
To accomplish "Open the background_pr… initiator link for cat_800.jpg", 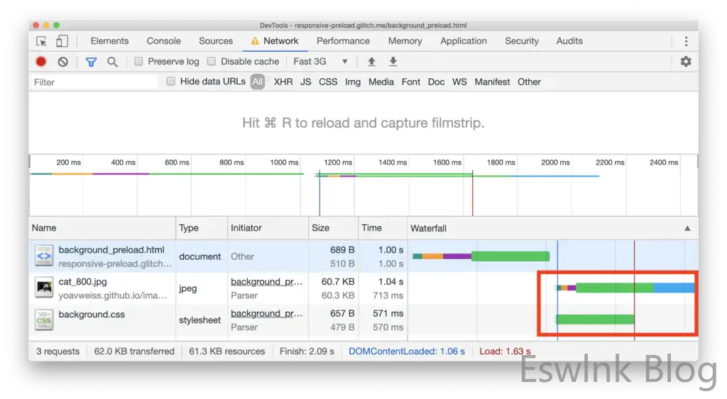I will tap(266, 282).
